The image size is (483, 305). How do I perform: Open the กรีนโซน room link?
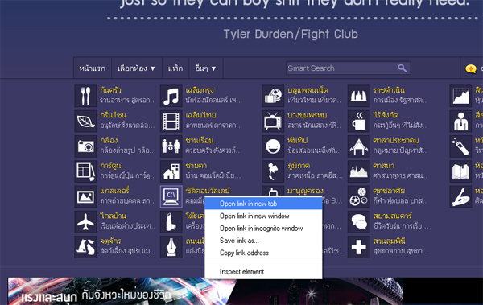[x=113, y=115]
